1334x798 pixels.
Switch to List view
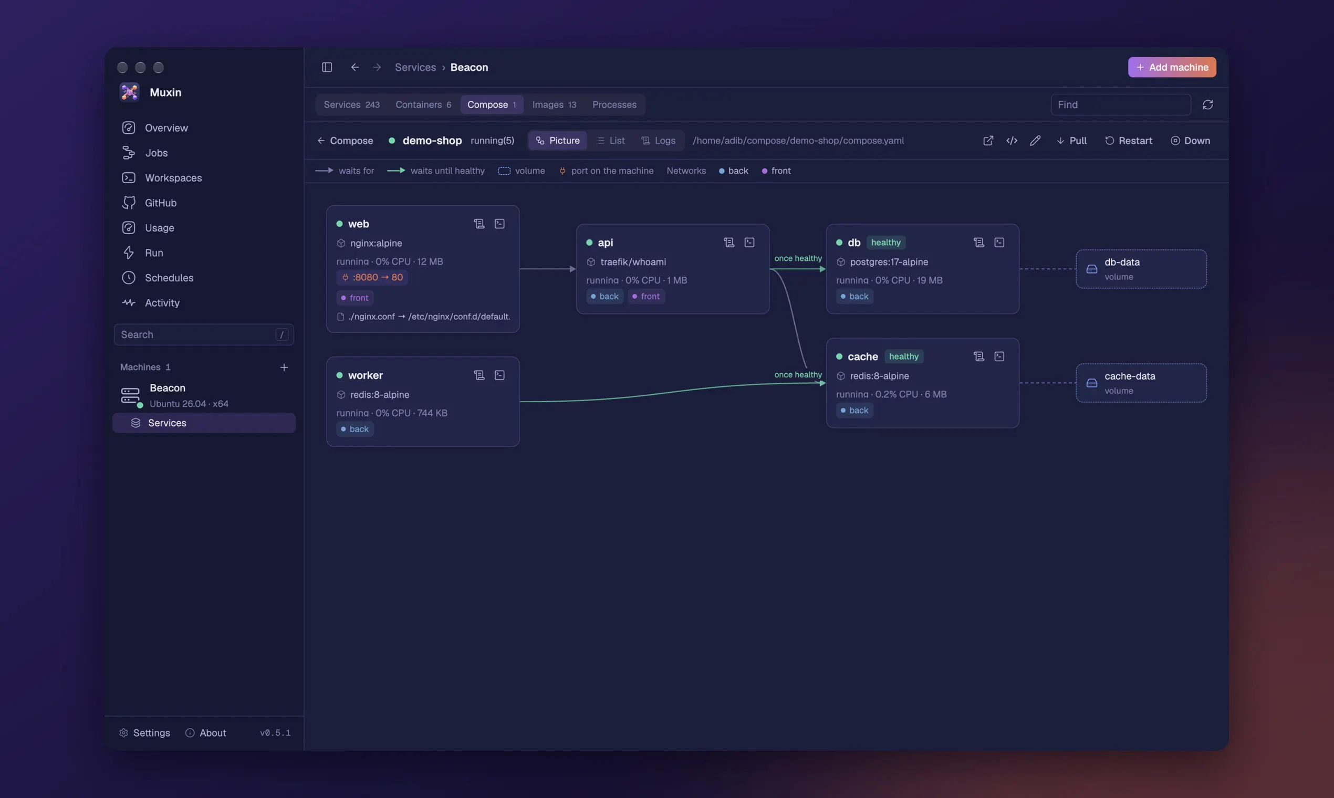(610, 140)
